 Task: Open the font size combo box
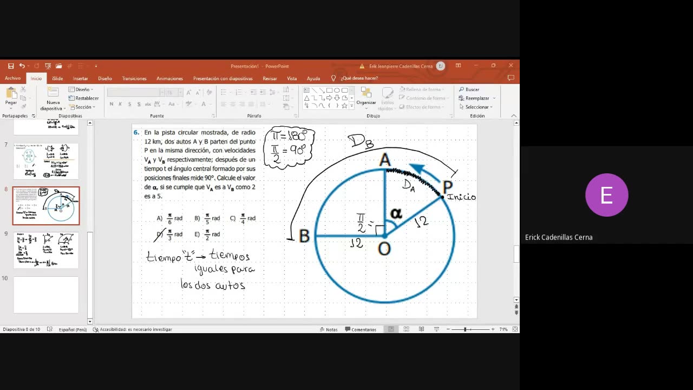pos(174,93)
